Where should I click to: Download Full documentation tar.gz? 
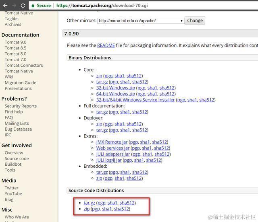102,112
